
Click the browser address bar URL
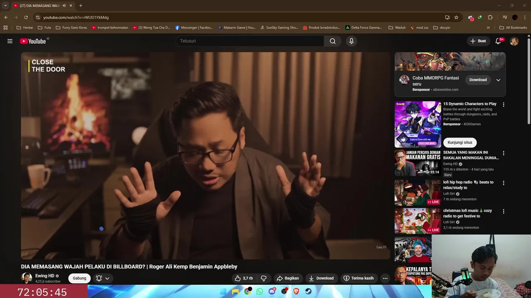(x=76, y=17)
